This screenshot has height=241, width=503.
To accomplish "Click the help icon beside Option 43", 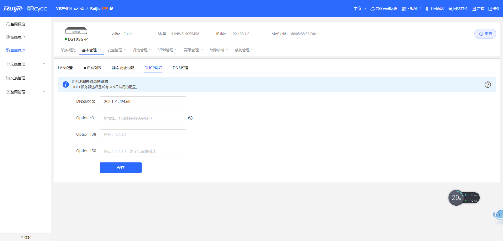I will coord(190,118).
